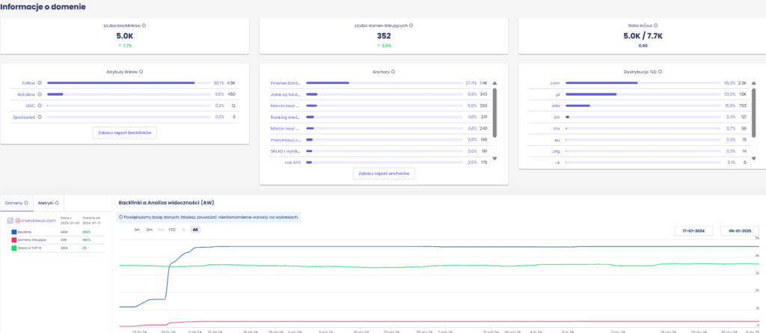Click info icon beside Liczba domen linkujących
Viewport: 766px width, 333px height.
(x=411, y=25)
